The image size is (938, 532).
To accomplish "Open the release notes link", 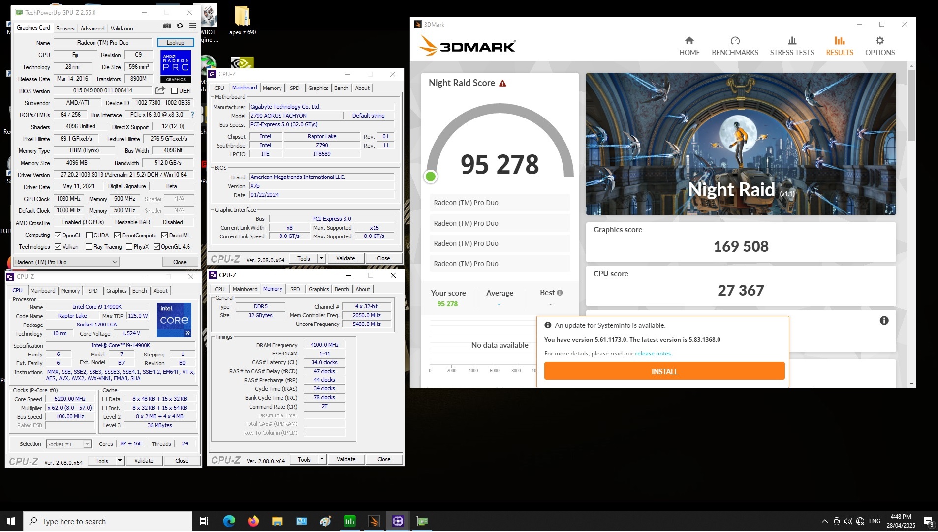I will pos(653,354).
